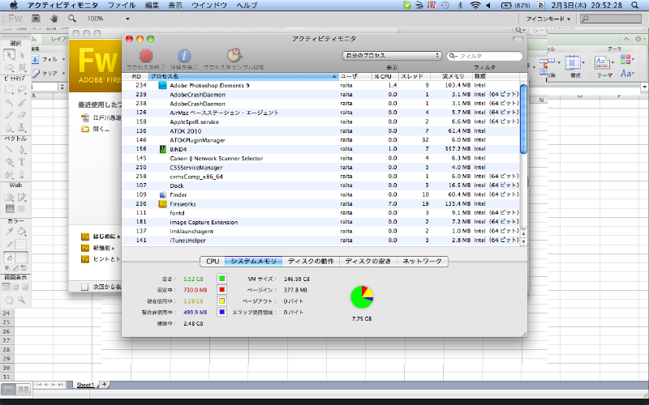Click the process list vertical scrollbar thumb
Image resolution: width=649 pixels, height=405 pixels.
pyautogui.click(x=523, y=118)
